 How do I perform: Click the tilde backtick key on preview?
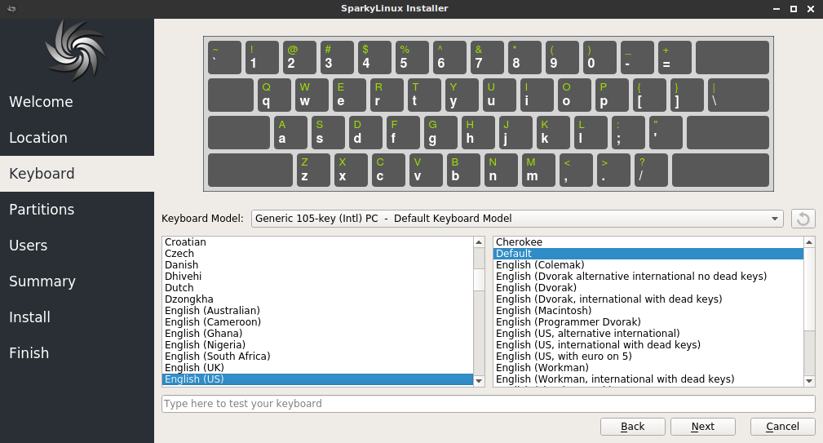tap(224, 57)
